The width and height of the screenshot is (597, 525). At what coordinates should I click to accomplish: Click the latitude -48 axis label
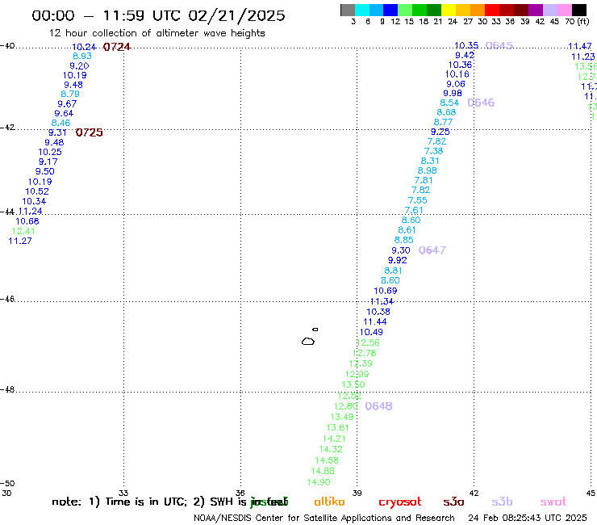(x=7, y=389)
